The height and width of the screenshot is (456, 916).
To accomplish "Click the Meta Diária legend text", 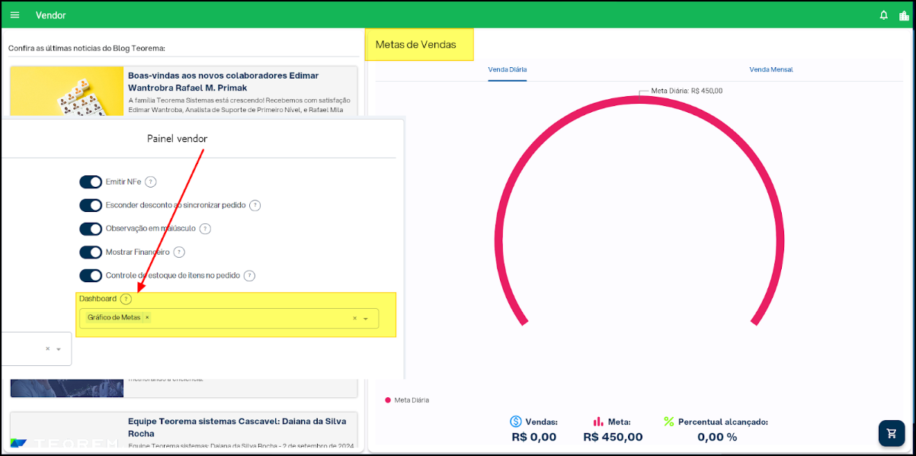I will point(412,400).
